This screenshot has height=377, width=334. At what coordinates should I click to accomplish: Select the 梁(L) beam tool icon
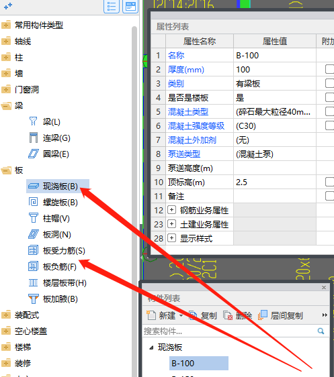(33, 121)
